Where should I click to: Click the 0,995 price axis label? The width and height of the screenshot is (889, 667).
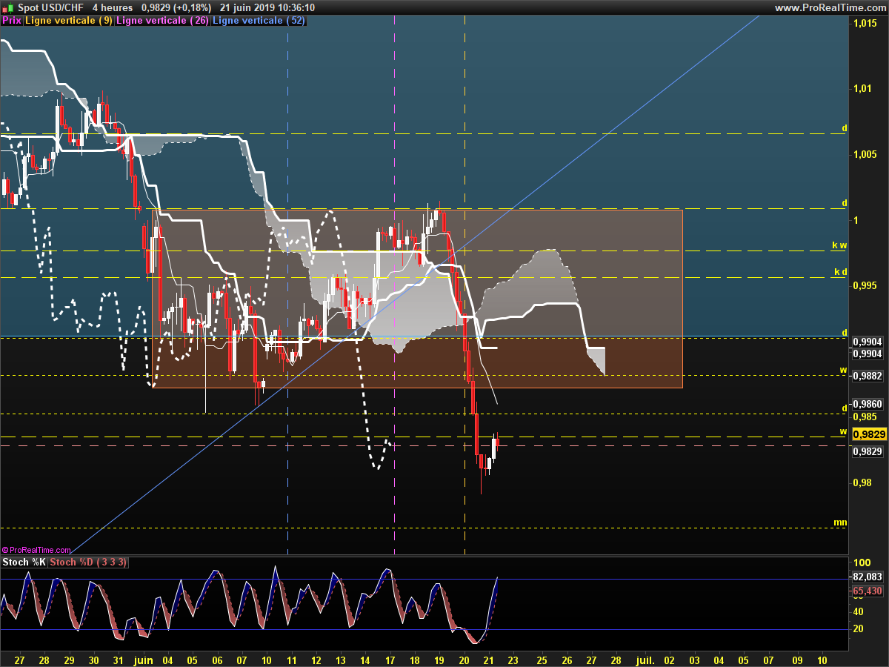click(865, 286)
